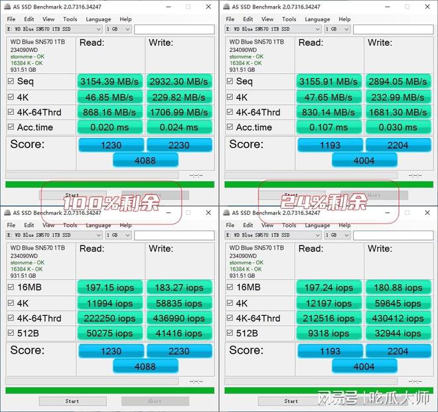Click the Start button in the bottom-left window
438x412 pixels.
pos(72,401)
